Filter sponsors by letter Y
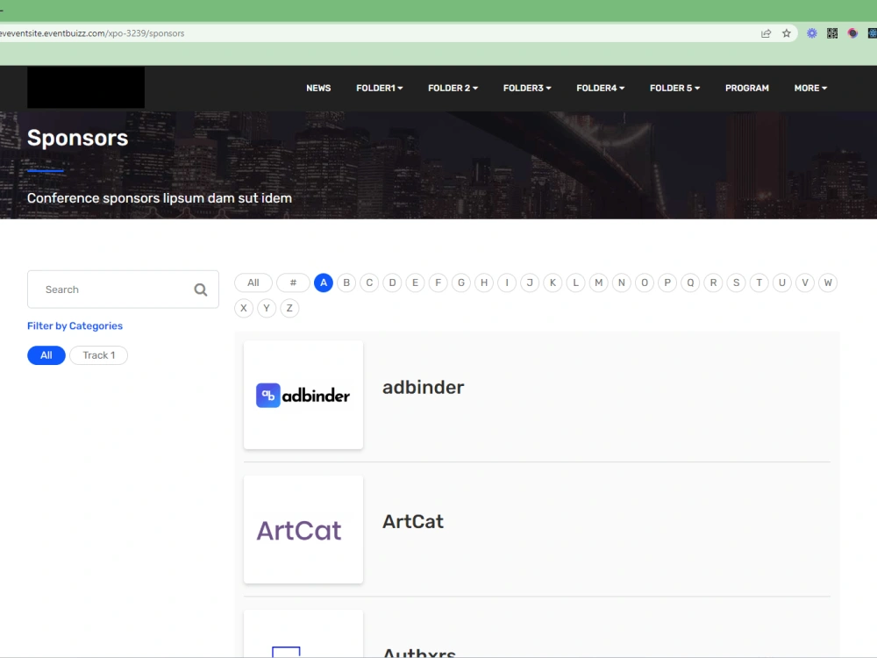Image resolution: width=877 pixels, height=658 pixels. point(267,308)
